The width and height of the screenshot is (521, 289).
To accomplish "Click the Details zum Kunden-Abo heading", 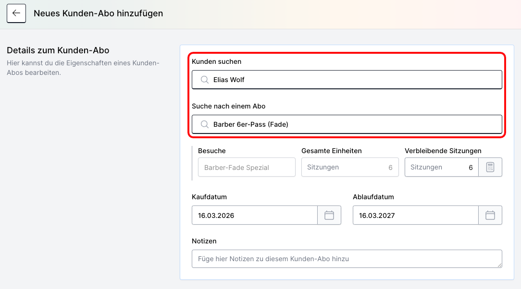I will tap(58, 50).
